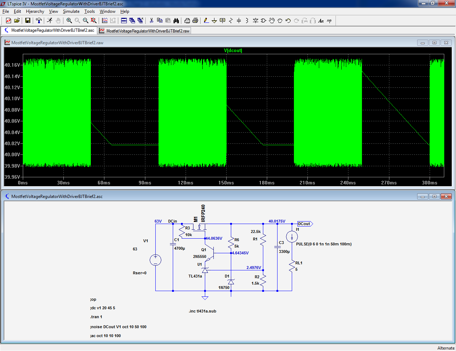The width and height of the screenshot is (456, 351).
Task: Place a Resistor from the toolbar
Action: 231,21
